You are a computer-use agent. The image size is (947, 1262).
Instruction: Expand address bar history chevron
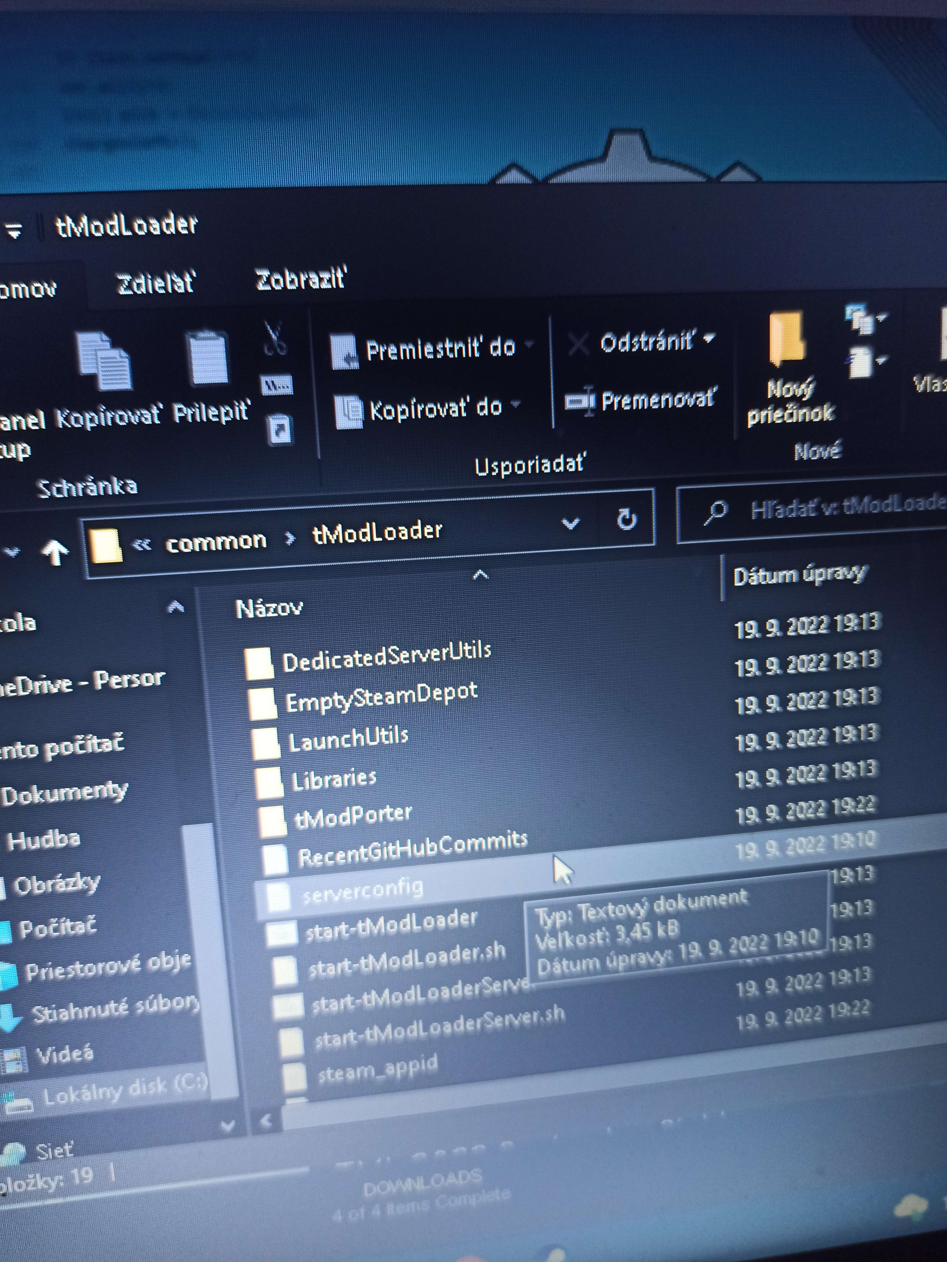tap(570, 523)
